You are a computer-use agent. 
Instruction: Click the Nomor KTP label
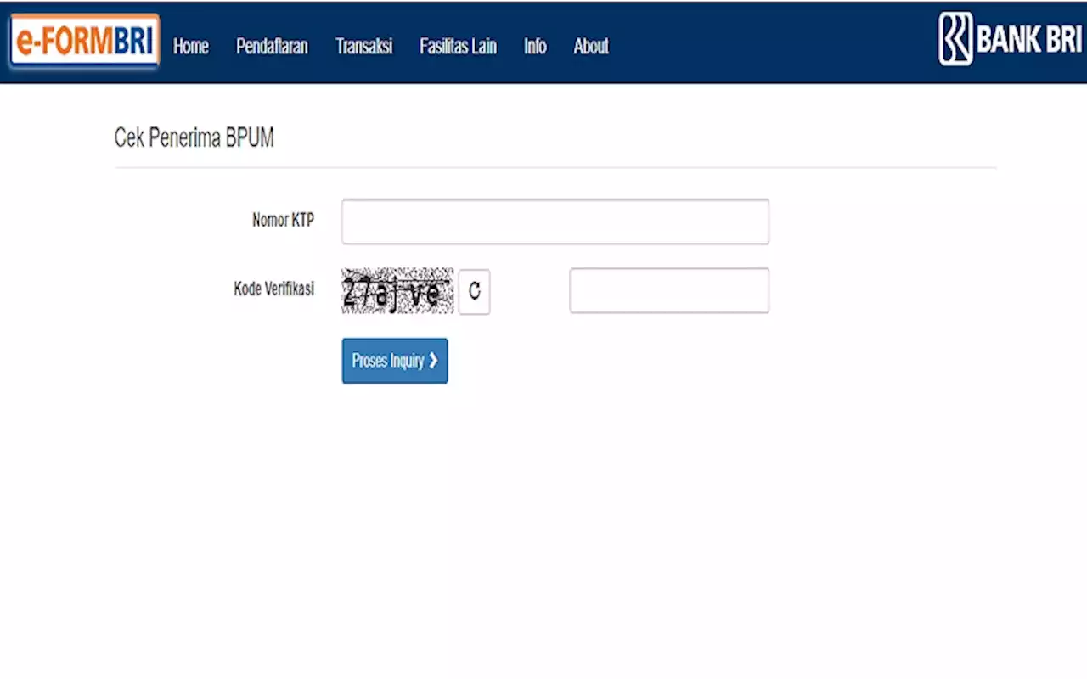(283, 221)
